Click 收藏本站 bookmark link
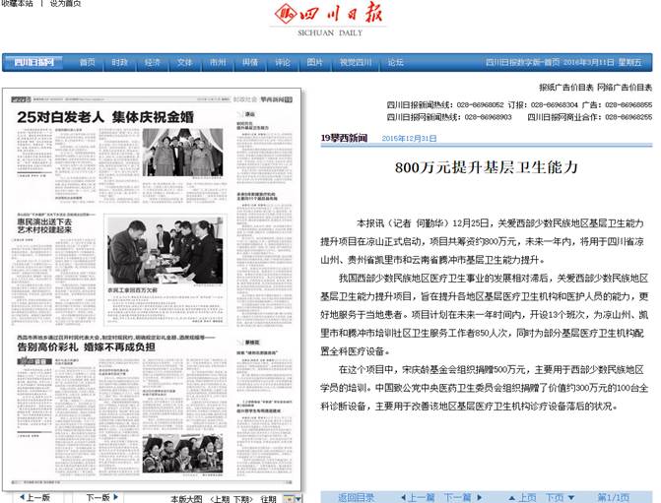661x503 pixels. (17, 5)
